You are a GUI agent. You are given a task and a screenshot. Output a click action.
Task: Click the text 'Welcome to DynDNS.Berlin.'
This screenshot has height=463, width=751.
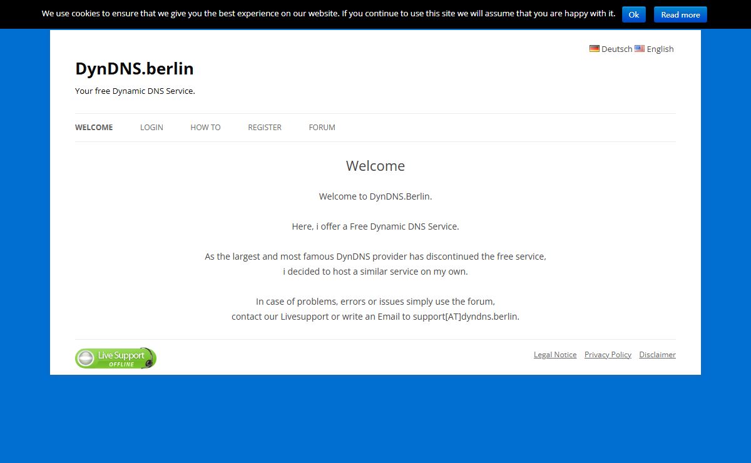375,196
